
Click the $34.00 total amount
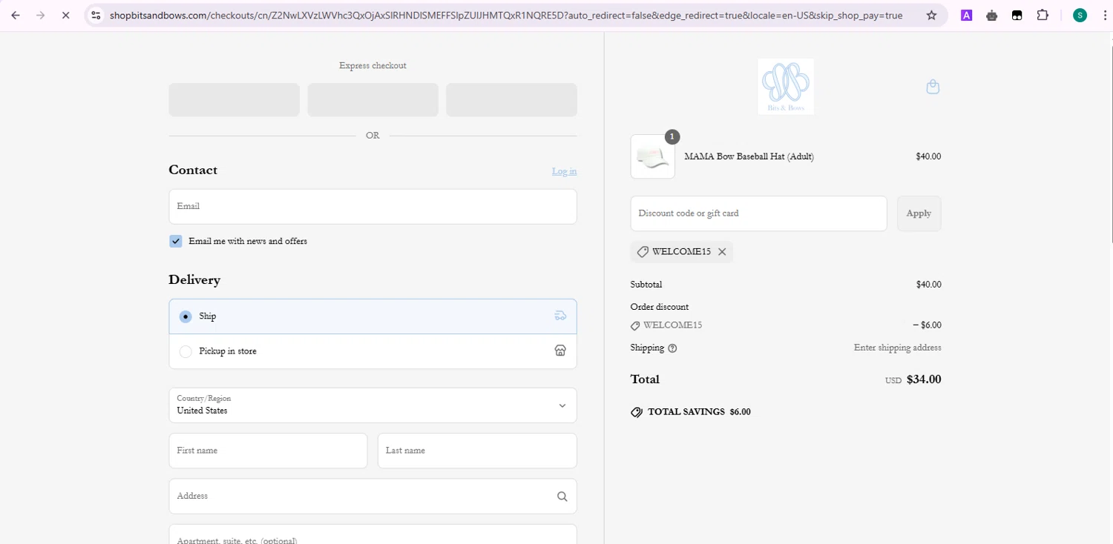[x=924, y=379]
